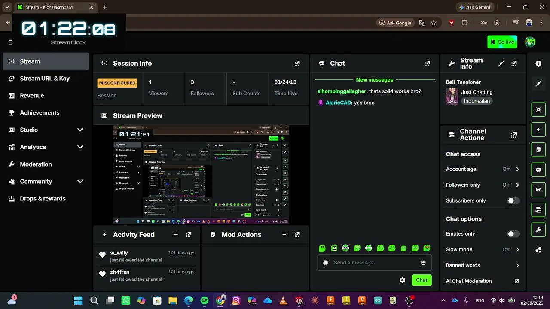Toggle the Mod Actions note icon in right rail
This screenshot has width=550, height=309.
pyautogui.click(x=538, y=150)
